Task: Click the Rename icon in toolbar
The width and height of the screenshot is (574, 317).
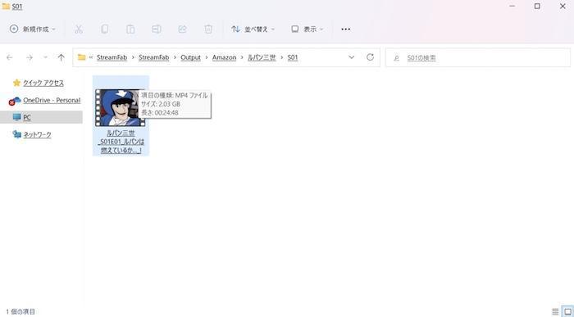Action: pos(157,29)
